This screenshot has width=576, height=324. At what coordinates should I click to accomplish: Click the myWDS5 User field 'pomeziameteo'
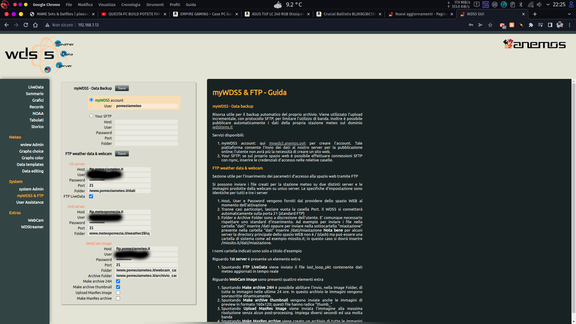point(146,106)
